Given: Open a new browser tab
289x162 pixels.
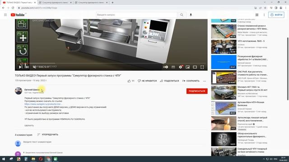Looking at the screenshot, I should pos(112,3).
